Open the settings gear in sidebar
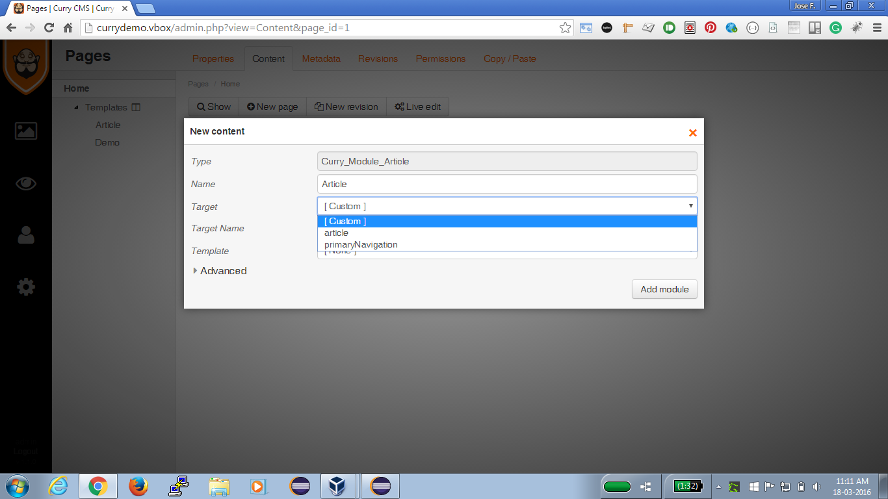888x499 pixels. pyautogui.click(x=26, y=287)
